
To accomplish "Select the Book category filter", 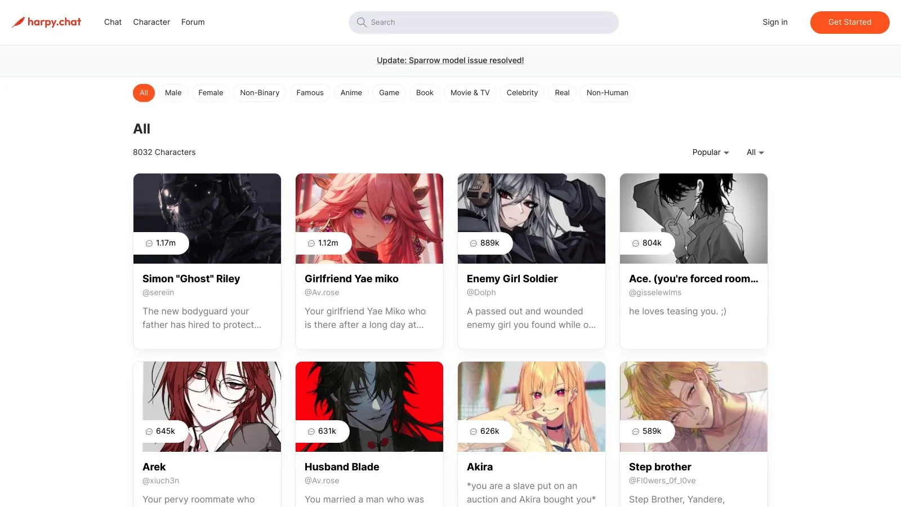I will point(425,92).
